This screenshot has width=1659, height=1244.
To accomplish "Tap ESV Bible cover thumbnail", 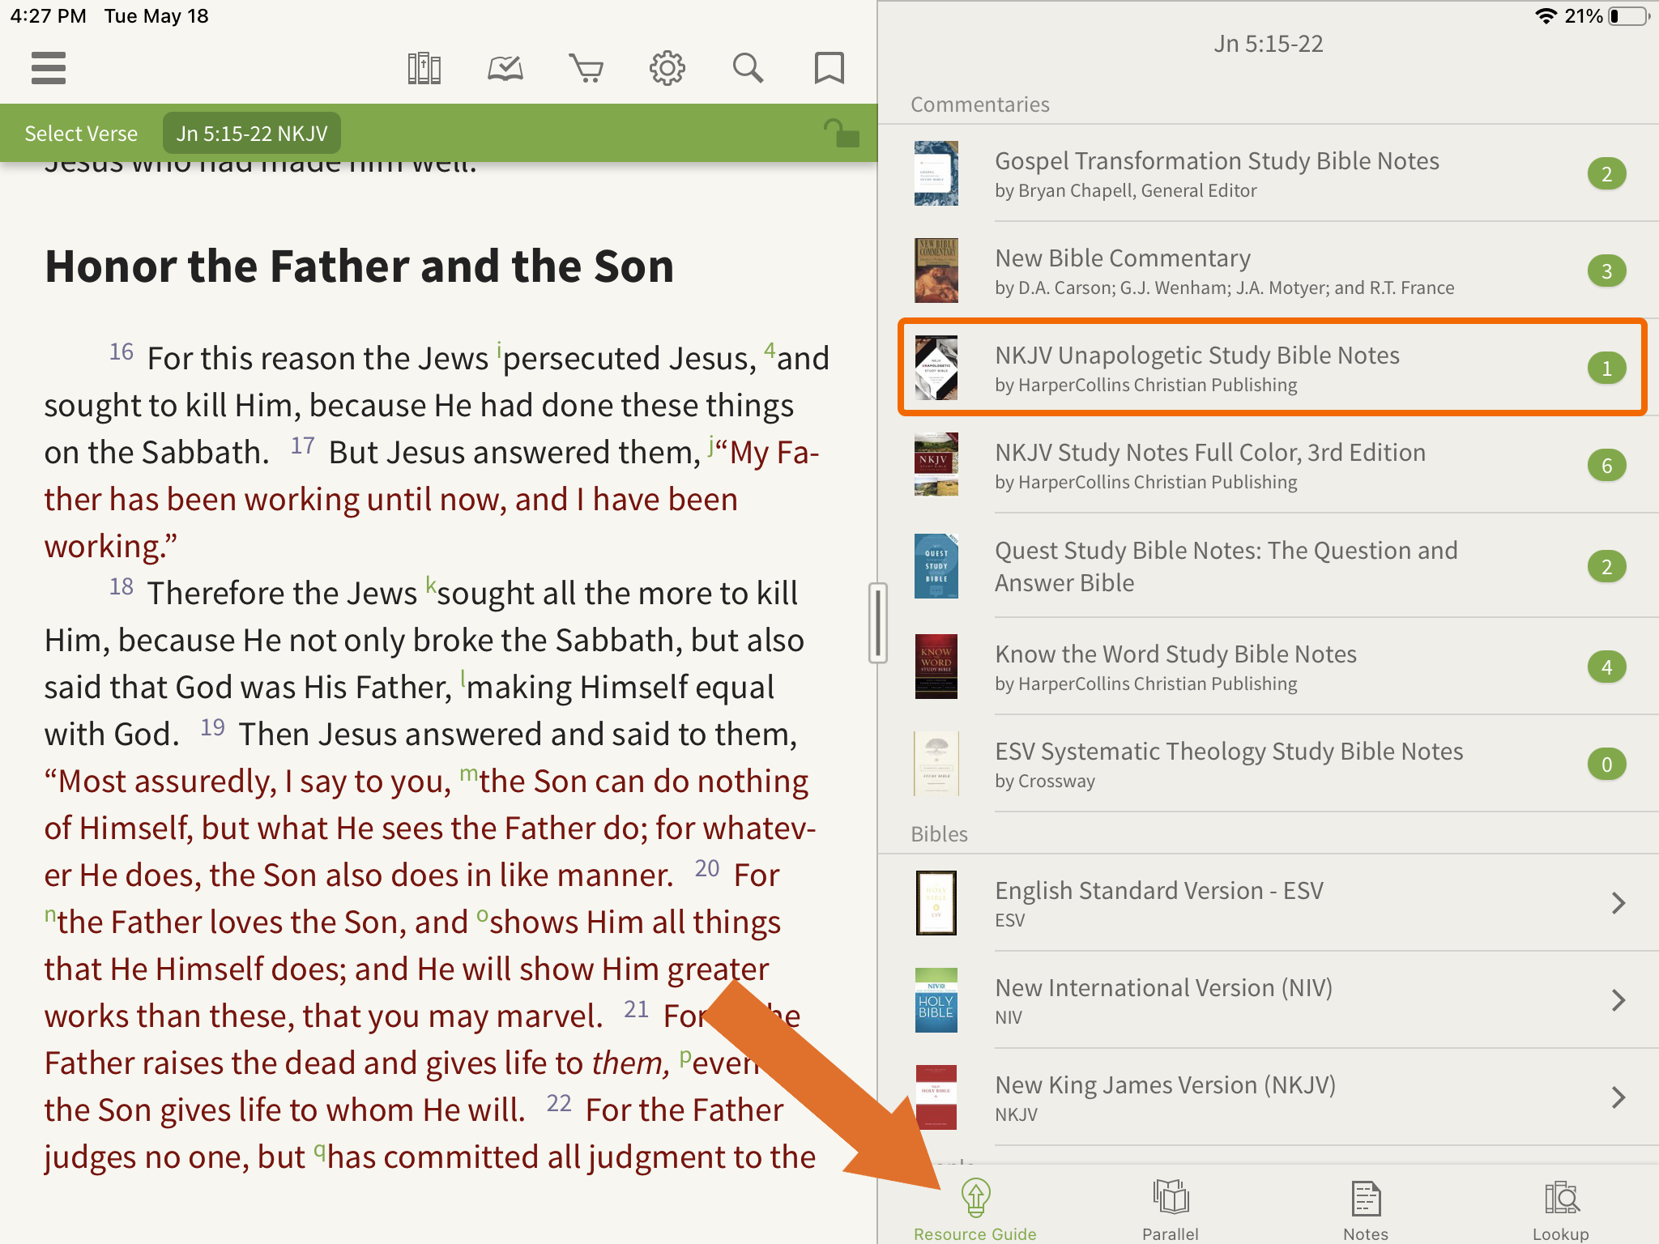I will pos(936,903).
